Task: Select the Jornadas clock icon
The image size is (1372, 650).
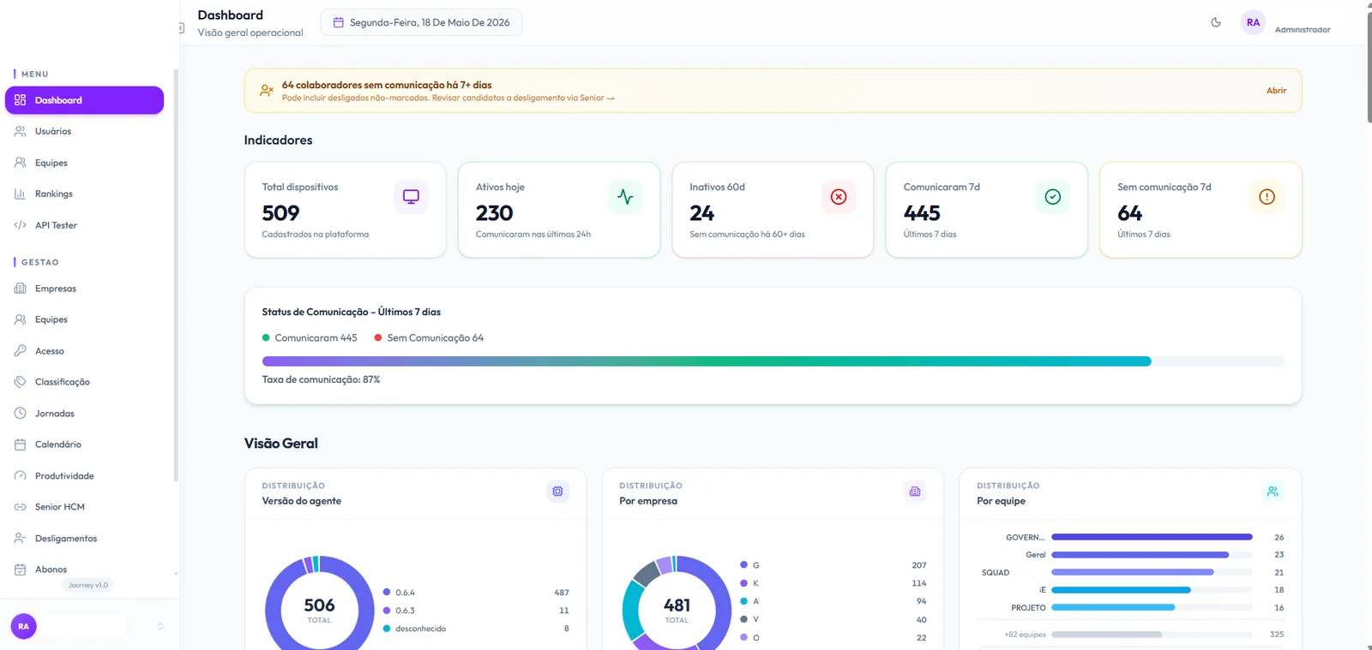Action: point(20,413)
